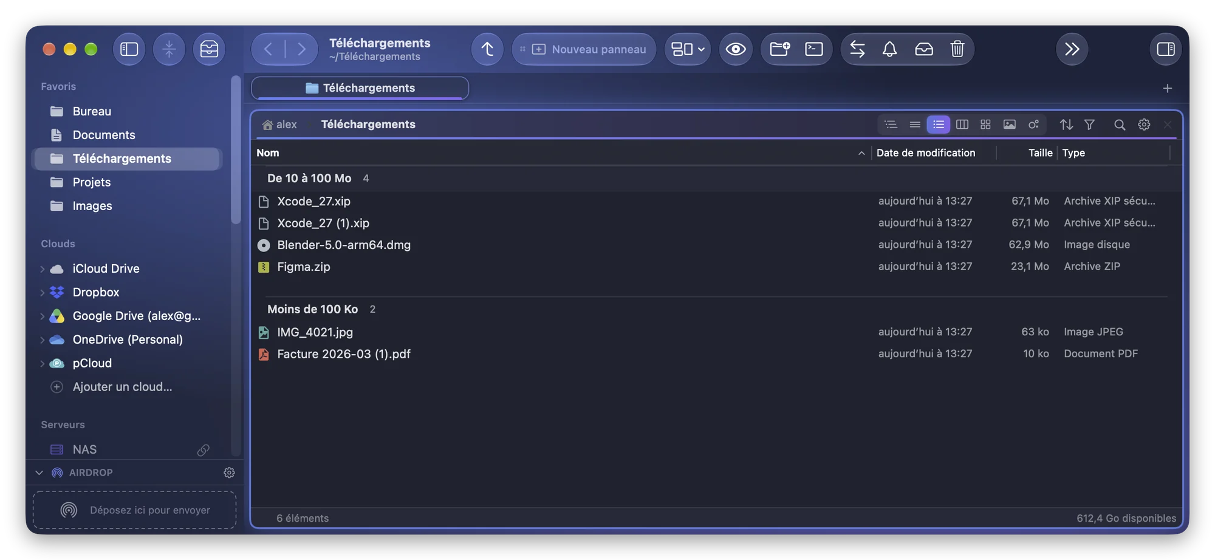This screenshot has height=560, width=1215.
Task: Switch to column view icon
Action: 962,125
